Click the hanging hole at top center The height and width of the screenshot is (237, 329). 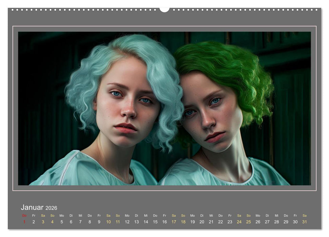[x=164, y=9]
